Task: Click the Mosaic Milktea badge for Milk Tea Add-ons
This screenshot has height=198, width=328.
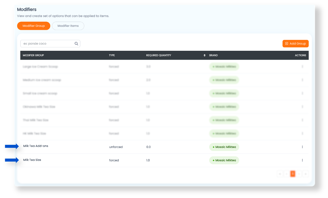Action: 224,147
